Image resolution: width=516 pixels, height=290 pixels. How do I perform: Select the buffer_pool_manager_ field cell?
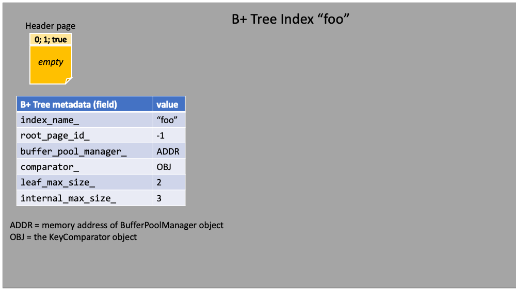tap(85, 151)
